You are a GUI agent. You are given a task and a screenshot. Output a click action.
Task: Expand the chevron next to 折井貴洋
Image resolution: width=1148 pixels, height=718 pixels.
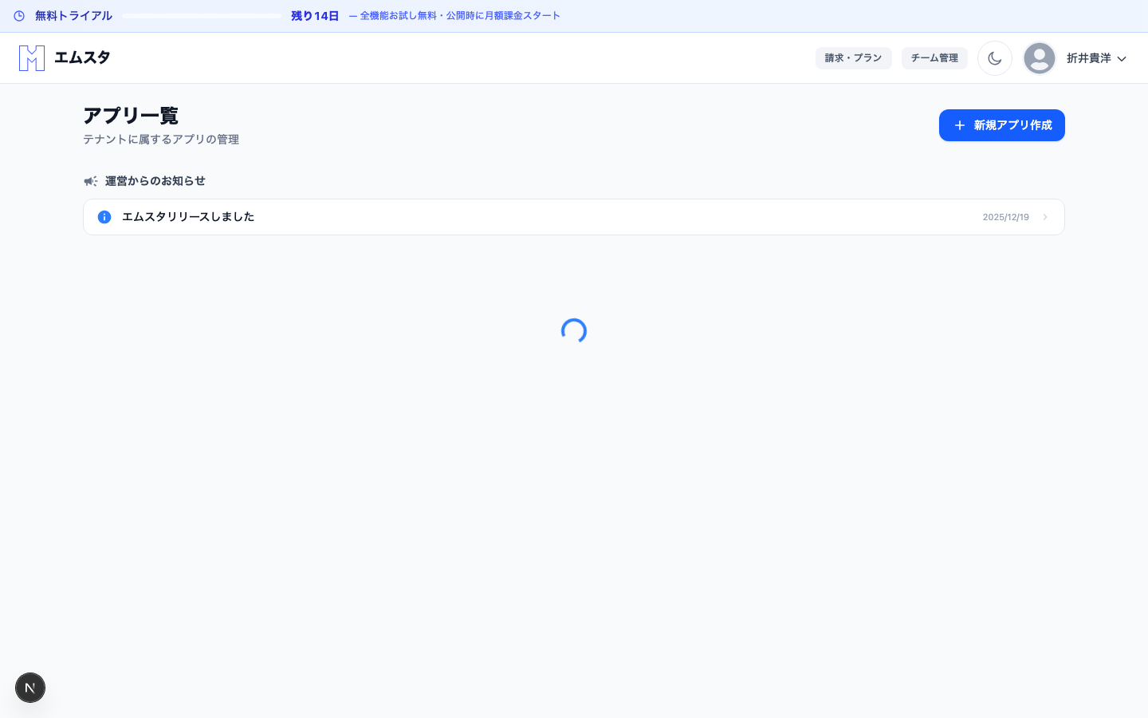1122,59
